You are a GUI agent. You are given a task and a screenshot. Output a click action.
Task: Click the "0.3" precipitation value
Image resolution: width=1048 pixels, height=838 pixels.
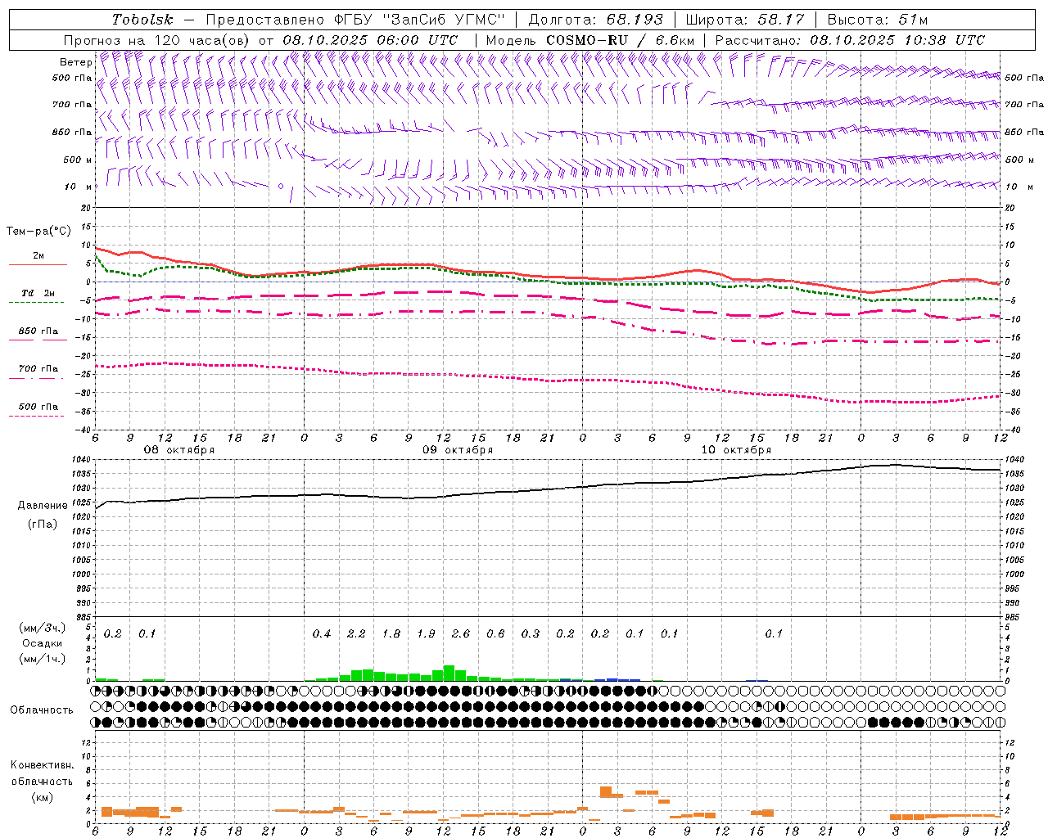(531, 633)
